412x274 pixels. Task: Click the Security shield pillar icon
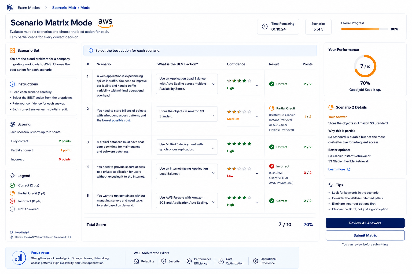[164, 261]
